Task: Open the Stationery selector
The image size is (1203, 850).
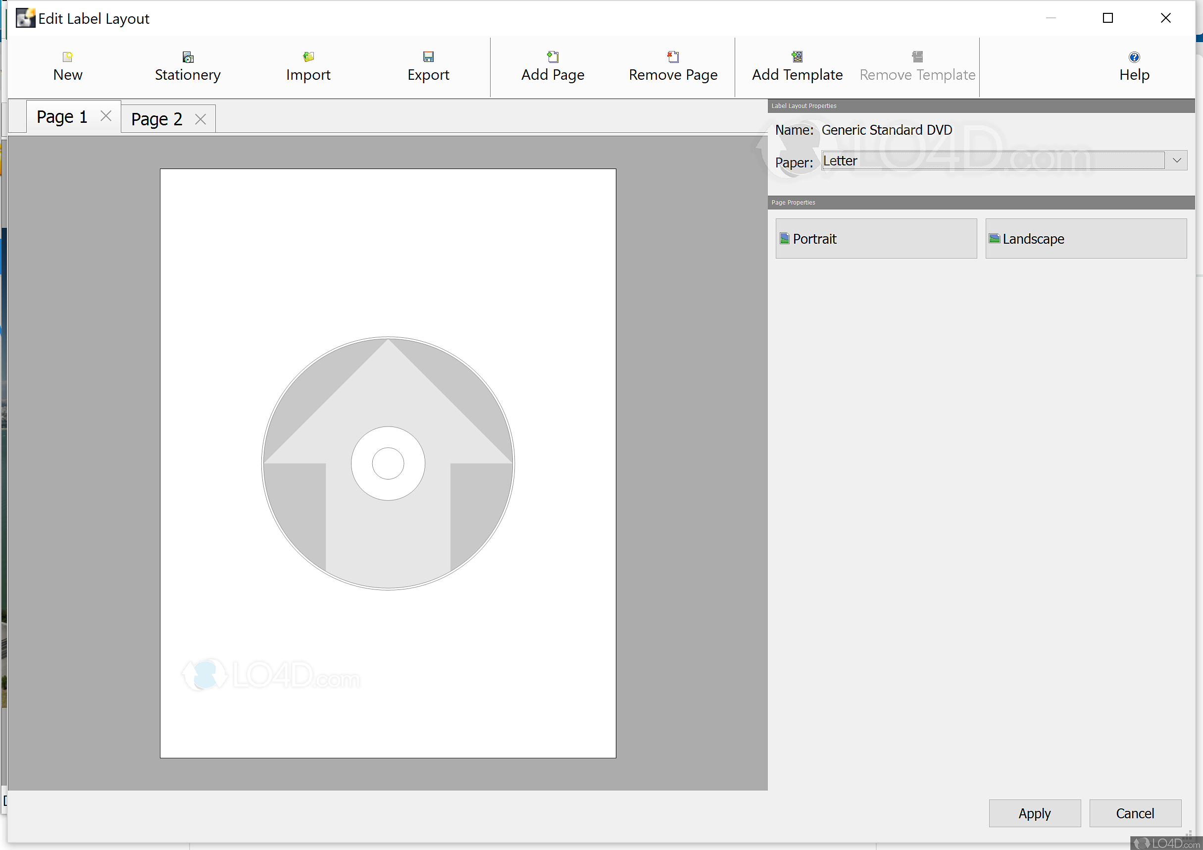Action: tap(187, 66)
